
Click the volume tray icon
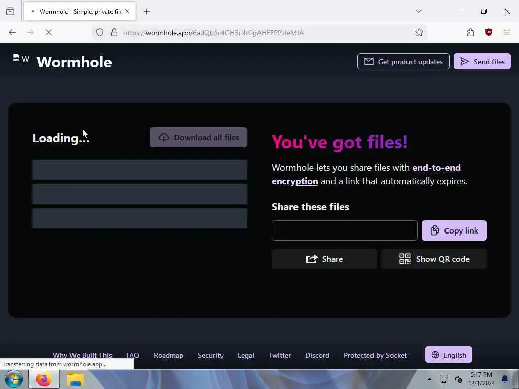pyautogui.click(x=458, y=379)
